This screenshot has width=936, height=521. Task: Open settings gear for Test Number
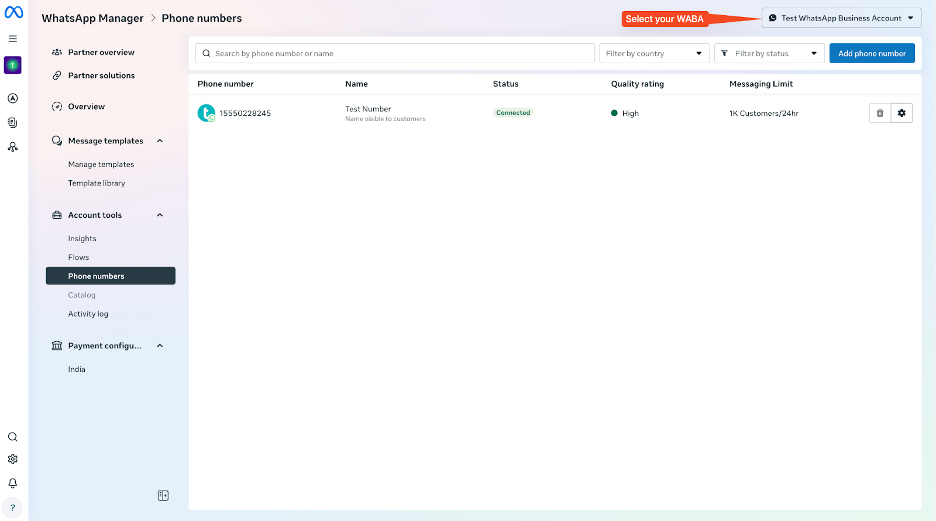(x=901, y=113)
